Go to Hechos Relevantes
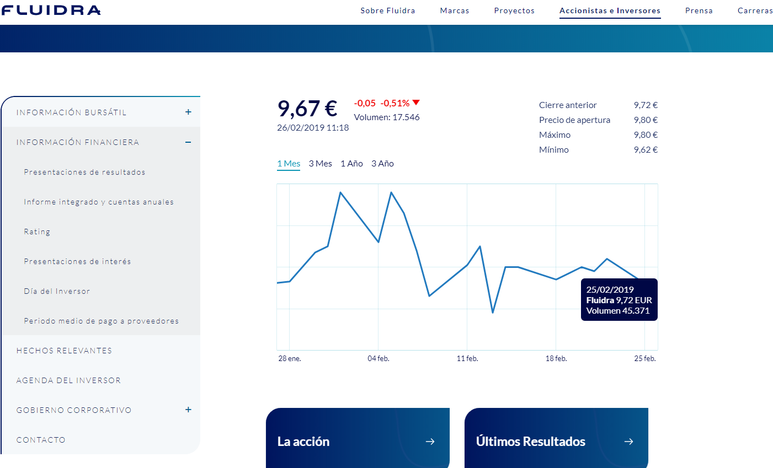Viewport: 773px width, 468px height. coord(64,351)
